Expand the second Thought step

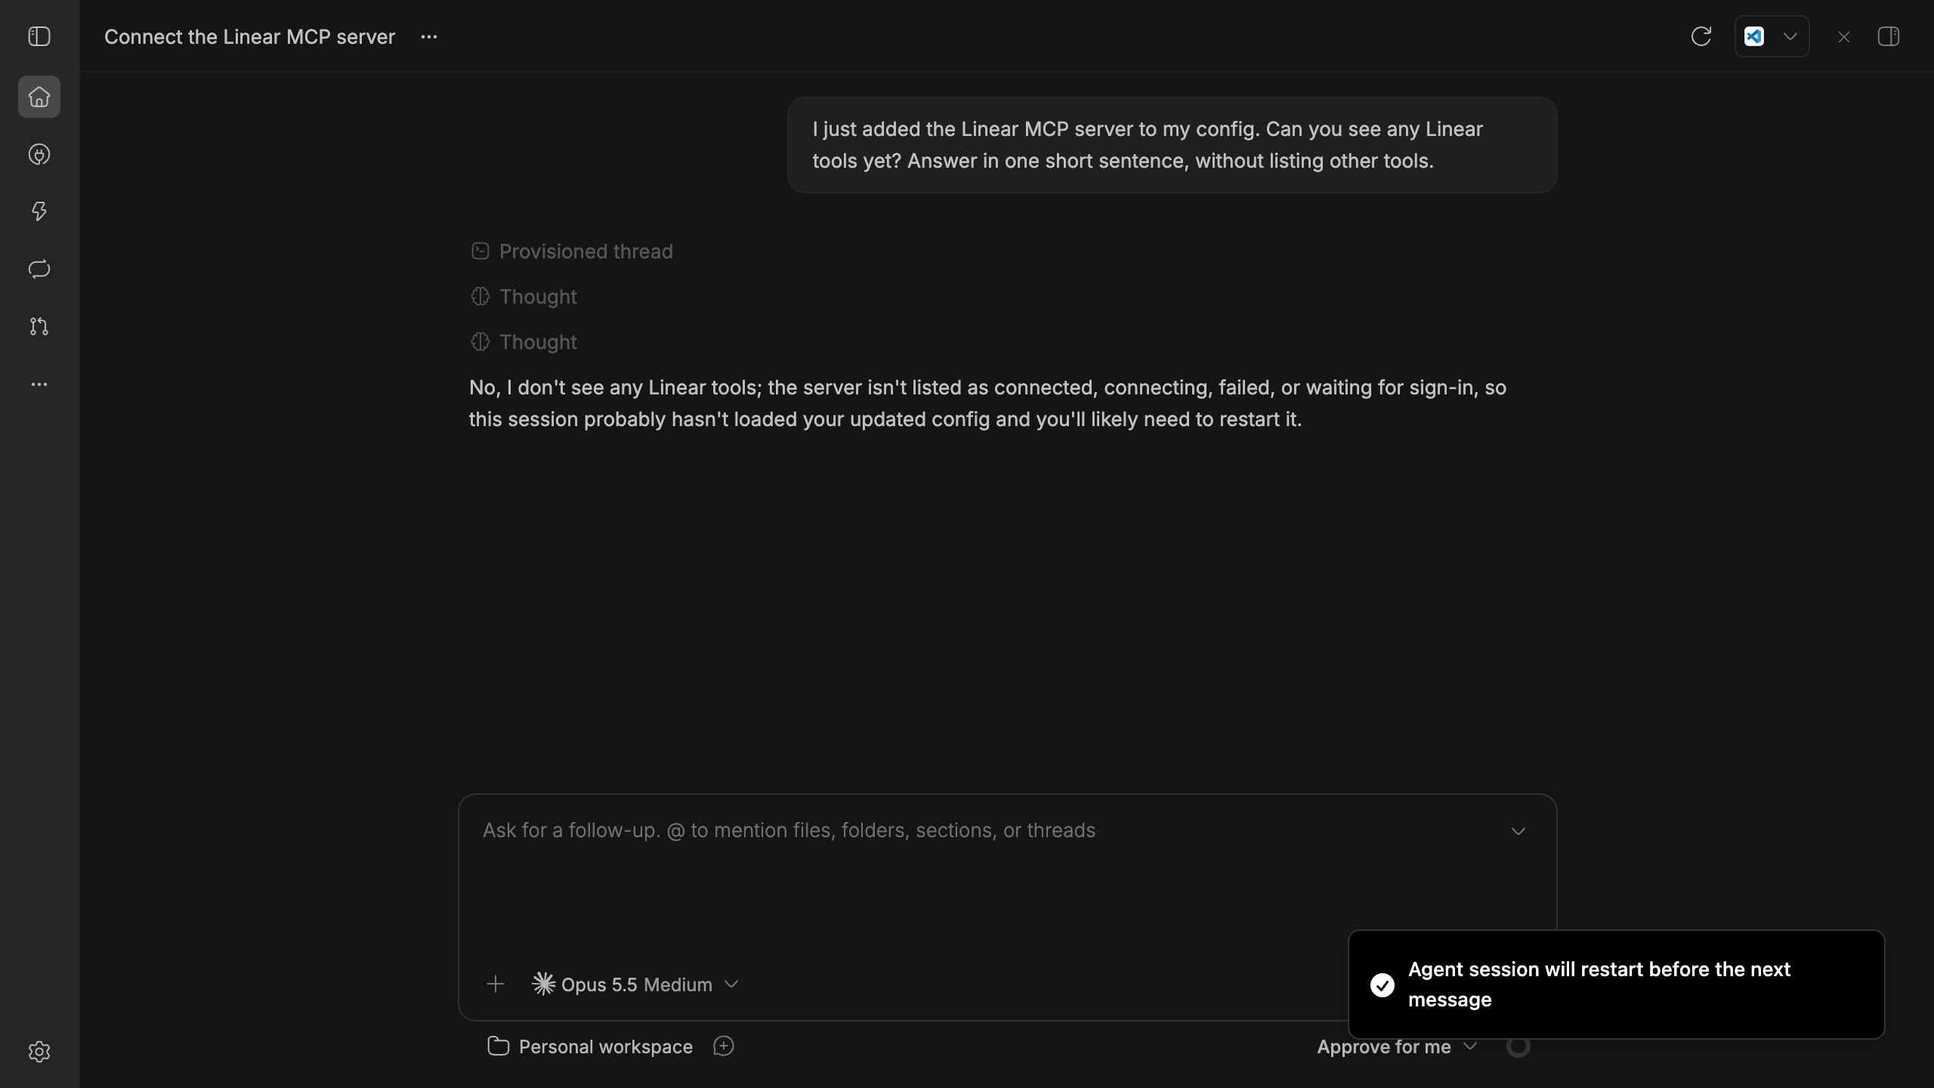click(524, 342)
